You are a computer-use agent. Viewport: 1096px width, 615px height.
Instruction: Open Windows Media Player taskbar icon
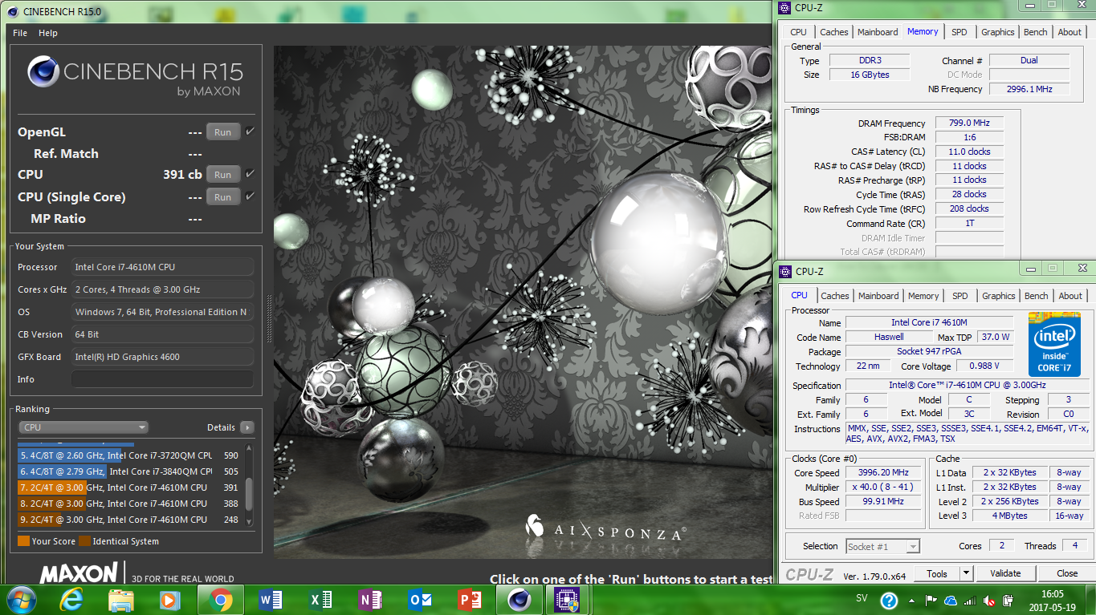[x=170, y=600]
